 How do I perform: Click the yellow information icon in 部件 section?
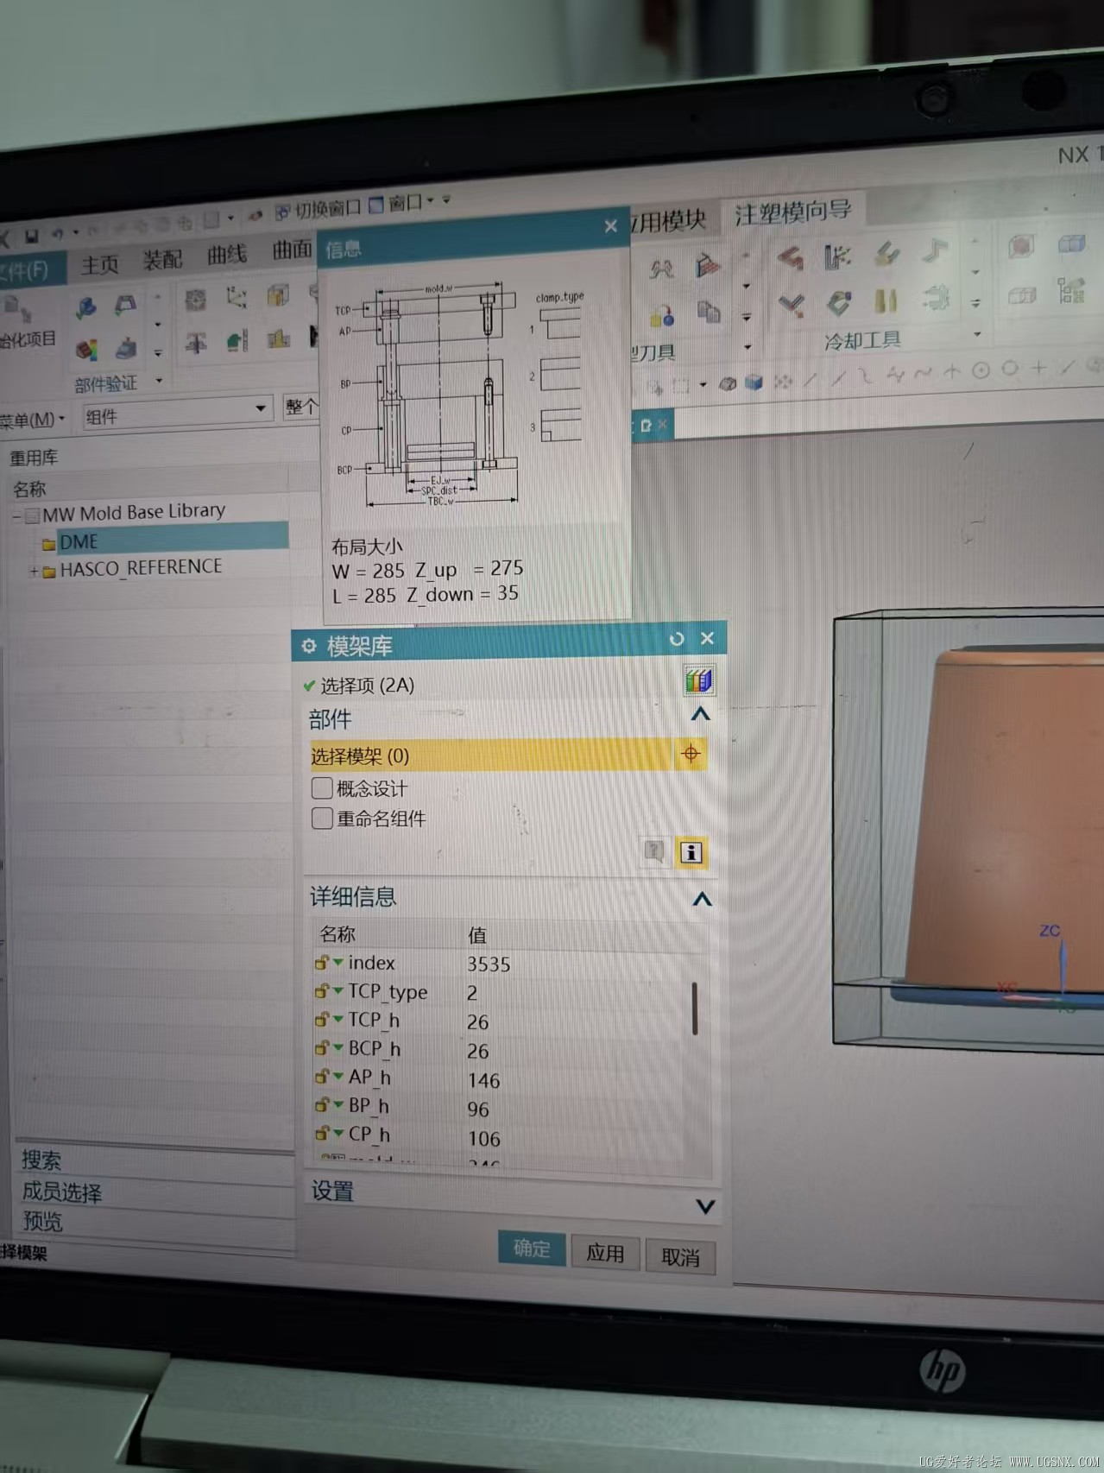point(691,853)
